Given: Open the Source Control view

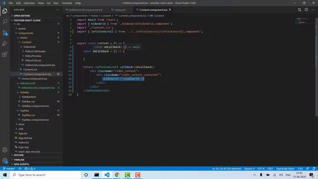Looking at the screenshot, I should tap(5, 33).
